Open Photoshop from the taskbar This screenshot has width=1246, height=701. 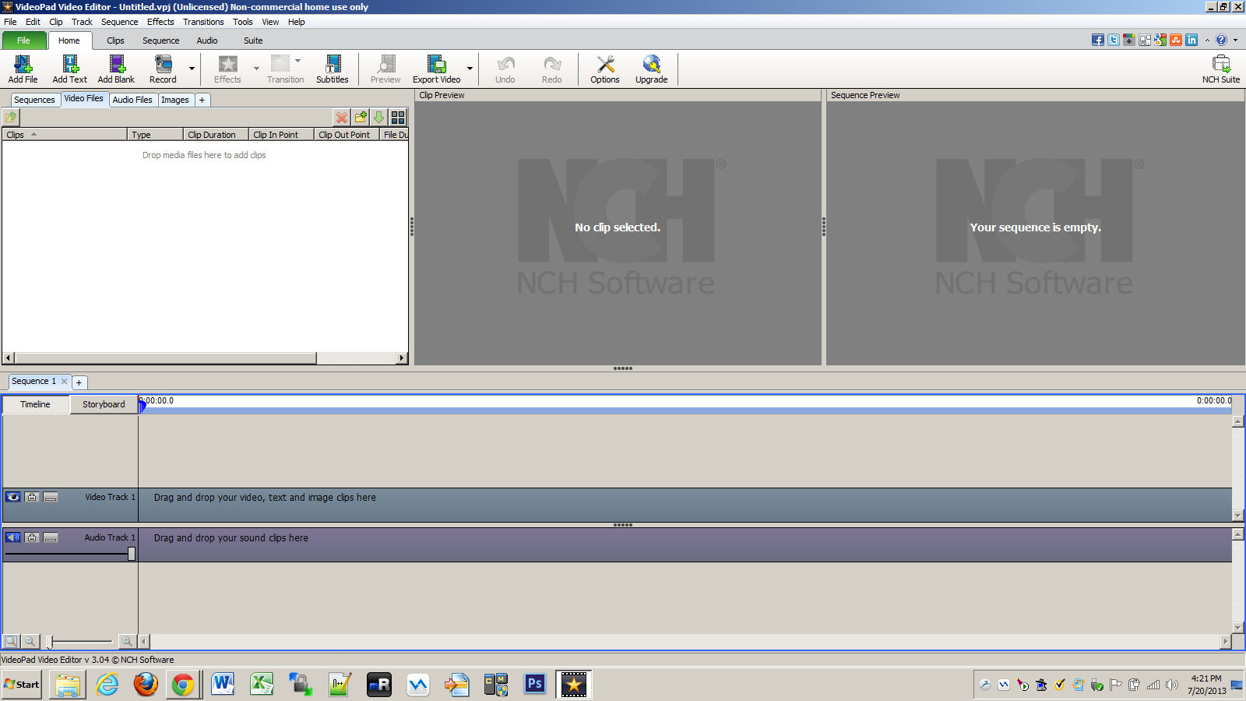(x=535, y=685)
